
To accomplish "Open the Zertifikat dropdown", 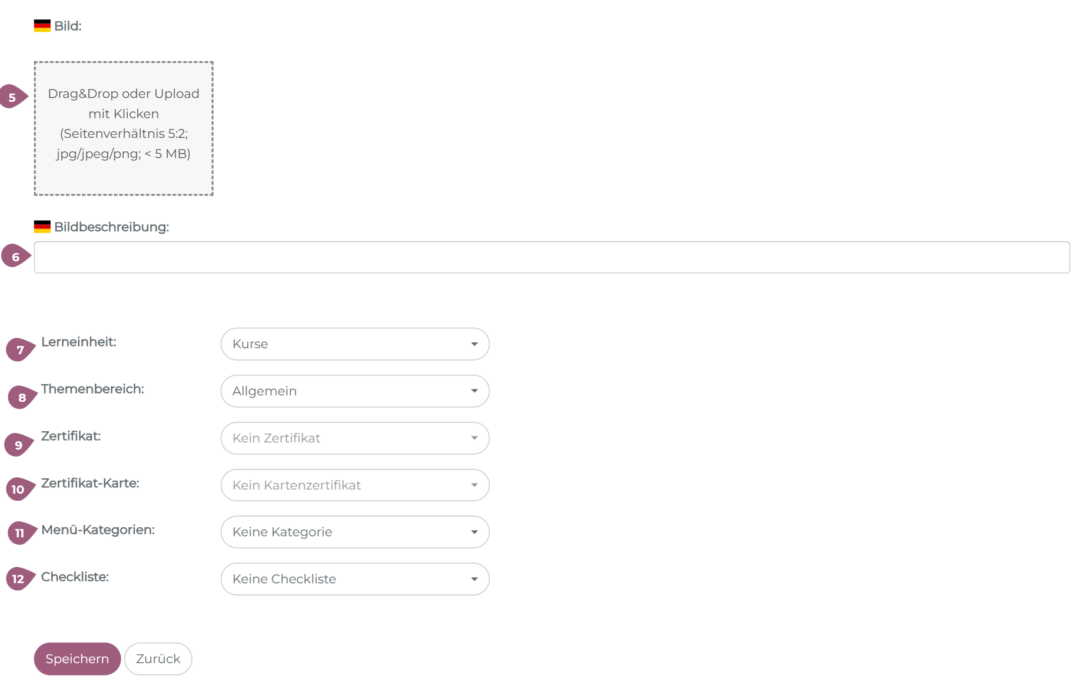I will pyautogui.click(x=354, y=438).
